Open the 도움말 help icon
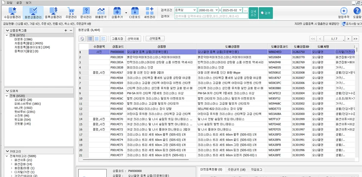 [x=357, y=13]
